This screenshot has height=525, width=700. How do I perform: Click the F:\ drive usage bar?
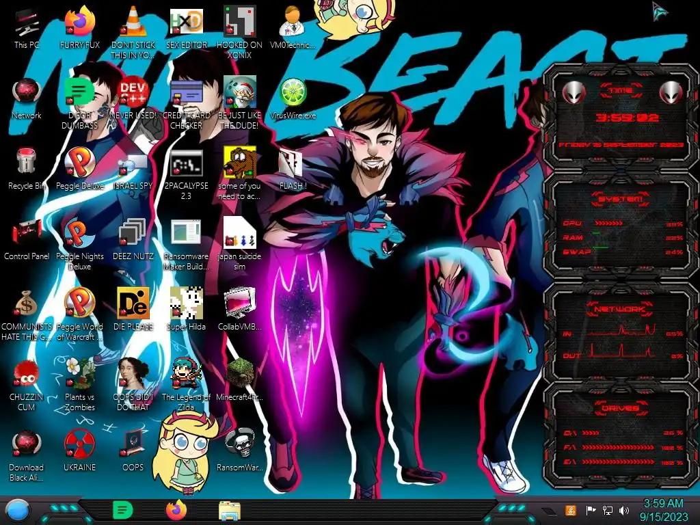[x=618, y=447]
